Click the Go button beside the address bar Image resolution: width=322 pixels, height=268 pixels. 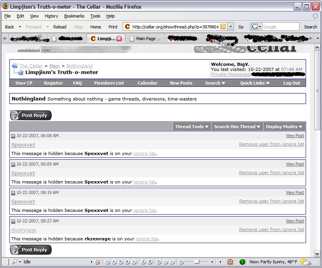click(x=241, y=27)
